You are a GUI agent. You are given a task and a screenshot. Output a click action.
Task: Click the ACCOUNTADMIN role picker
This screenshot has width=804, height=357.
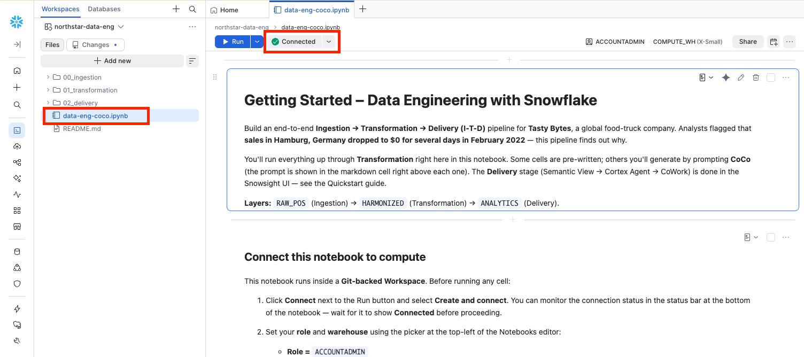[x=615, y=42]
